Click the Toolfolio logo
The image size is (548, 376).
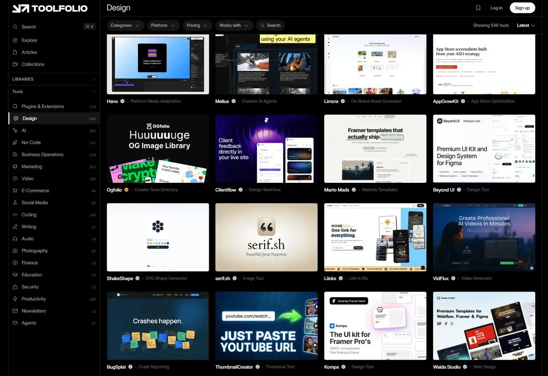tap(50, 9)
